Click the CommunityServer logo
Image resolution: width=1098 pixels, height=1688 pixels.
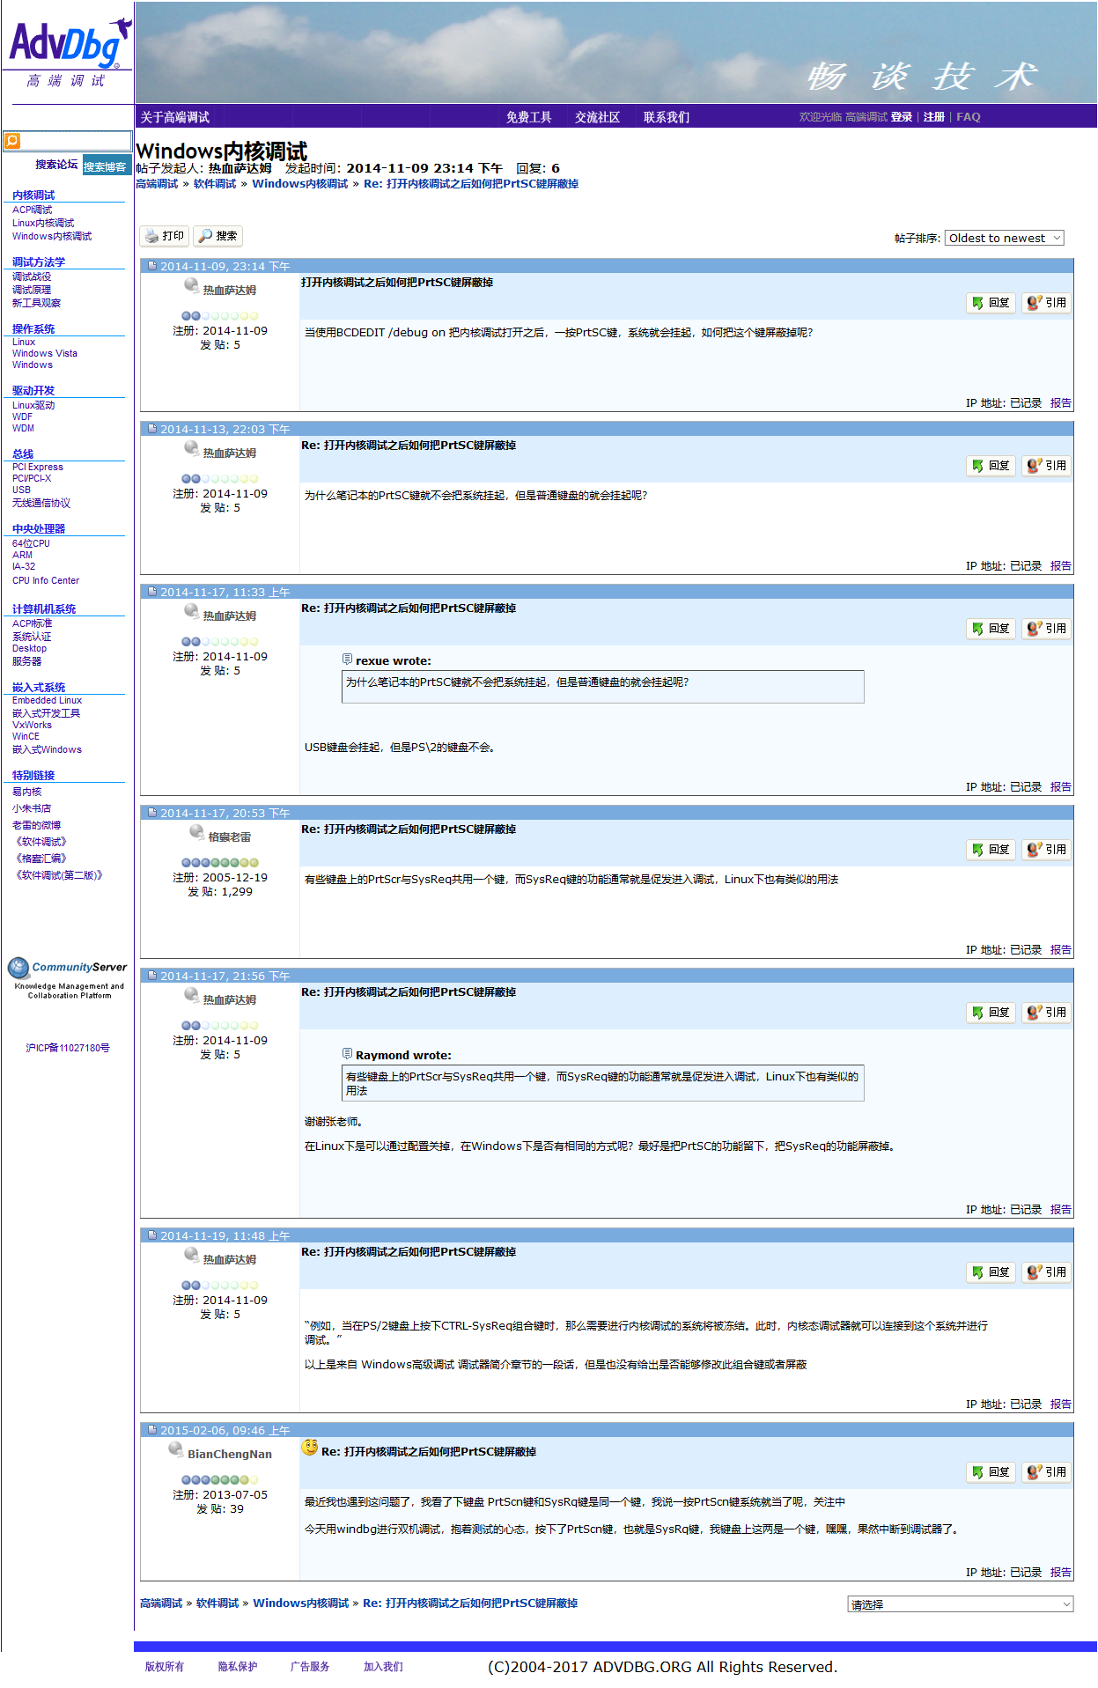tap(68, 977)
